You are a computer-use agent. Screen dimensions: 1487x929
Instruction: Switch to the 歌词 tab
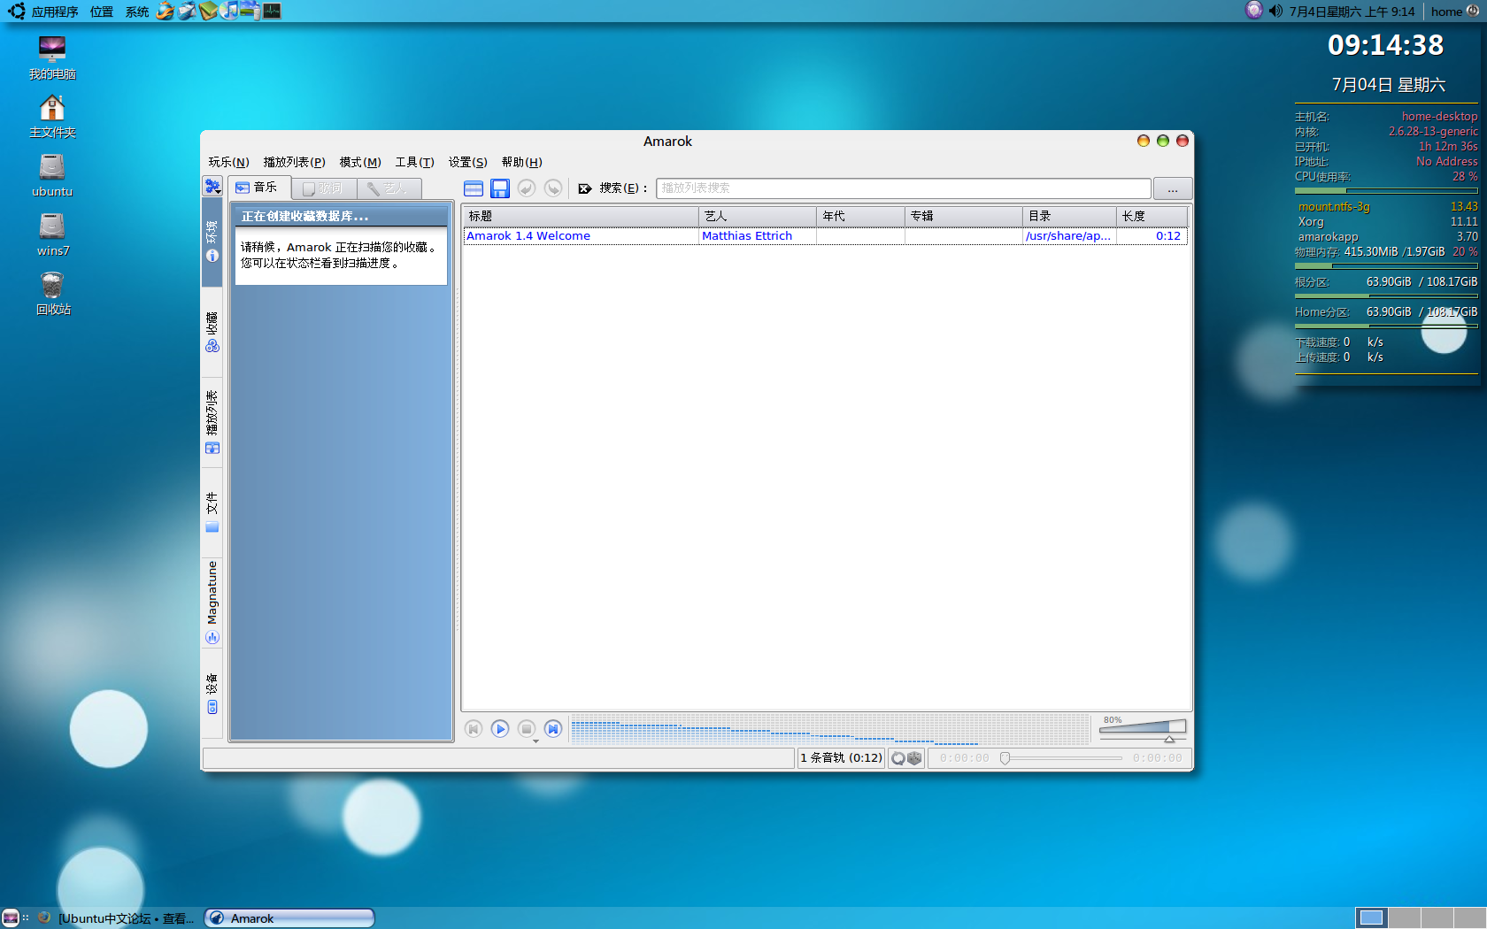pos(323,188)
